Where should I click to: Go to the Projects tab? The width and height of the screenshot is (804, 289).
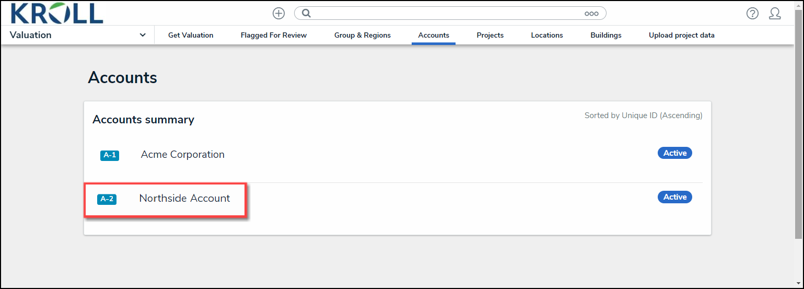[x=490, y=35]
